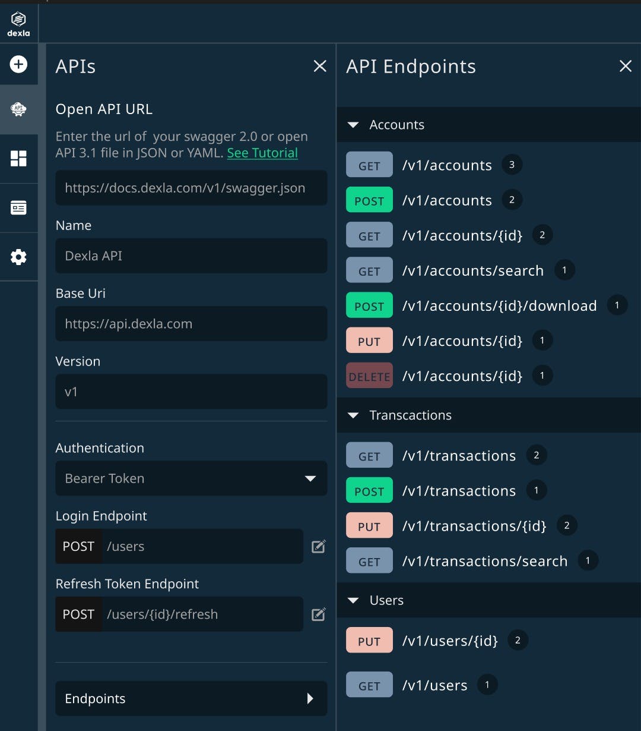Click the Open API URL input field

[191, 188]
